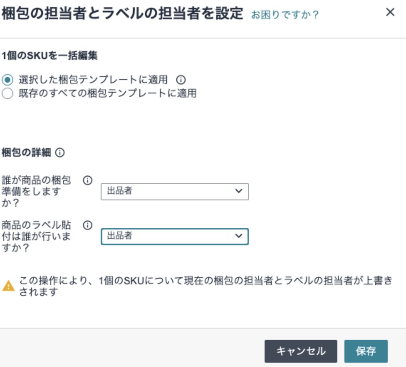Click the 保存 button

click(x=366, y=351)
